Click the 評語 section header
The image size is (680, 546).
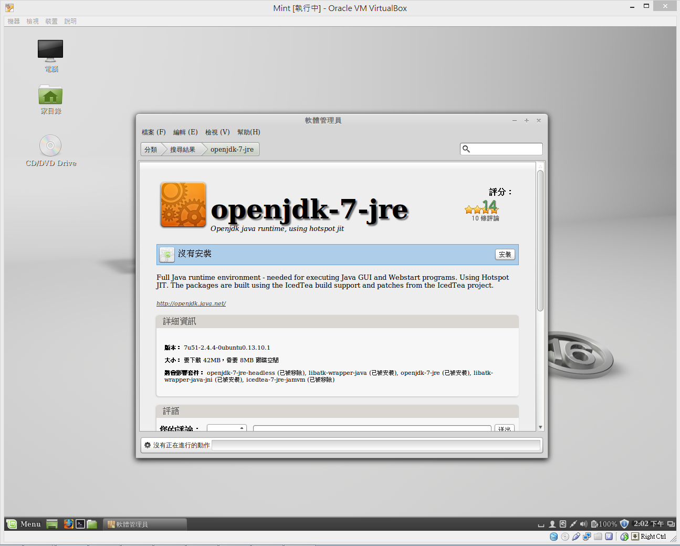338,411
